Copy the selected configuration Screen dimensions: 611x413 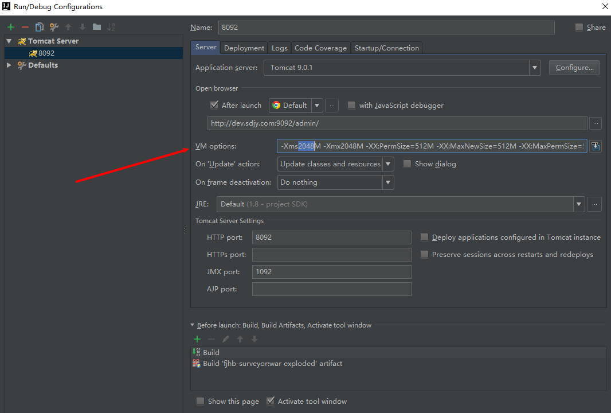(40, 27)
